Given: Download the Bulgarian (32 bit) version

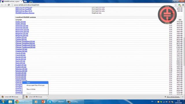Looking at the screenshot, I should [x=22, y=34].
